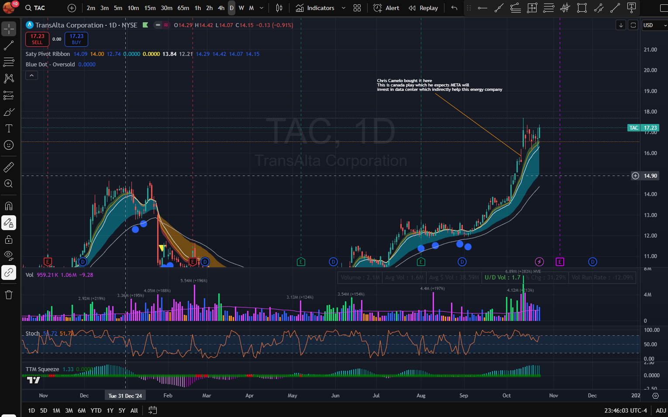Open indicator templates grid icon

point(357,8)
